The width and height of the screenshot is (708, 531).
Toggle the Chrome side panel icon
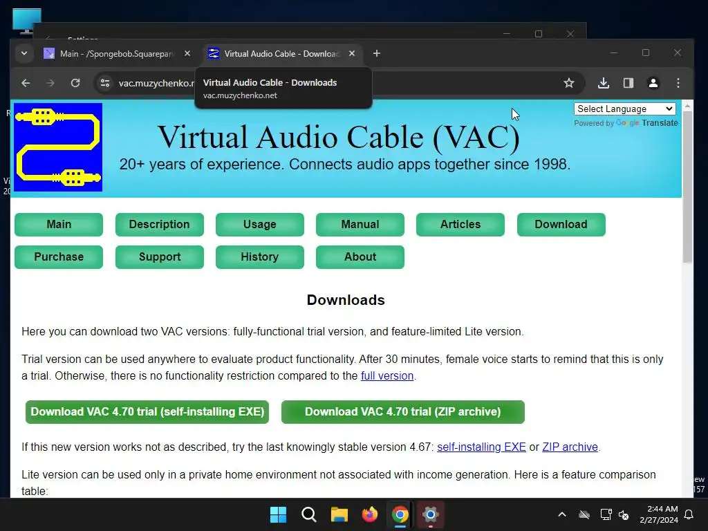point(628,83)
